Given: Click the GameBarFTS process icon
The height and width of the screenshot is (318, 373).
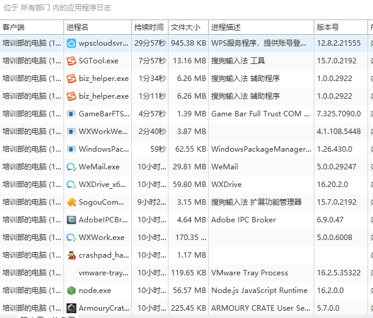Looking at the screenshot, I should (x=71, y=114).
